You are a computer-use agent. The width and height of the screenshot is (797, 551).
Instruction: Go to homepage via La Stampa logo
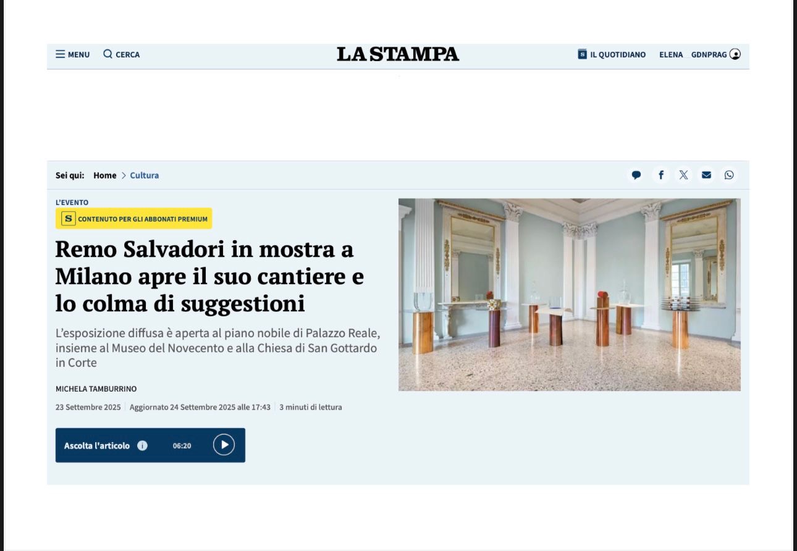click(x=398, y=54)
